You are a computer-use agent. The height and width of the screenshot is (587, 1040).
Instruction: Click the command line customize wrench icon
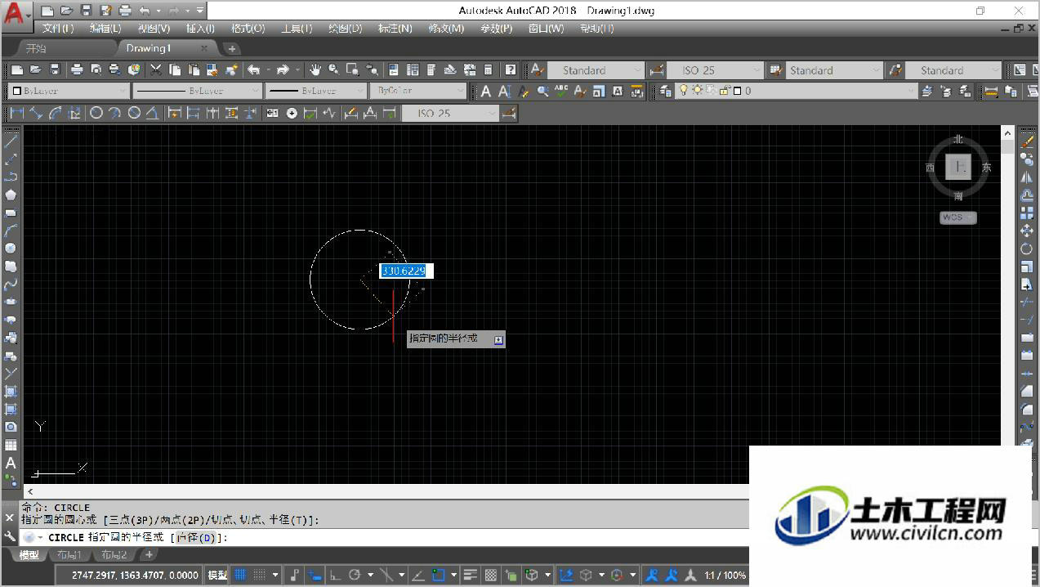(11, 537)
